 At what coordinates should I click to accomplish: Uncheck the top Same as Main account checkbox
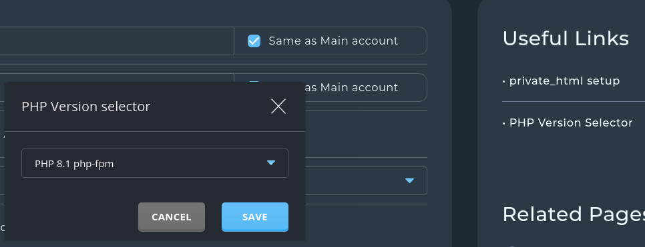point(254,41)
